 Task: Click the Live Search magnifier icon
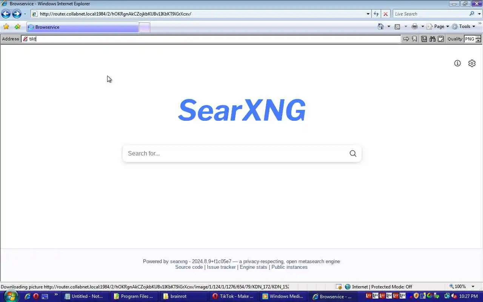point(472,14)
